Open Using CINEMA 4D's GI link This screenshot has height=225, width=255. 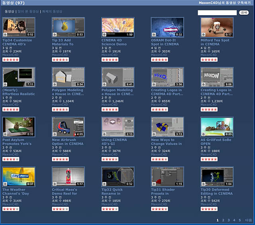114,142
